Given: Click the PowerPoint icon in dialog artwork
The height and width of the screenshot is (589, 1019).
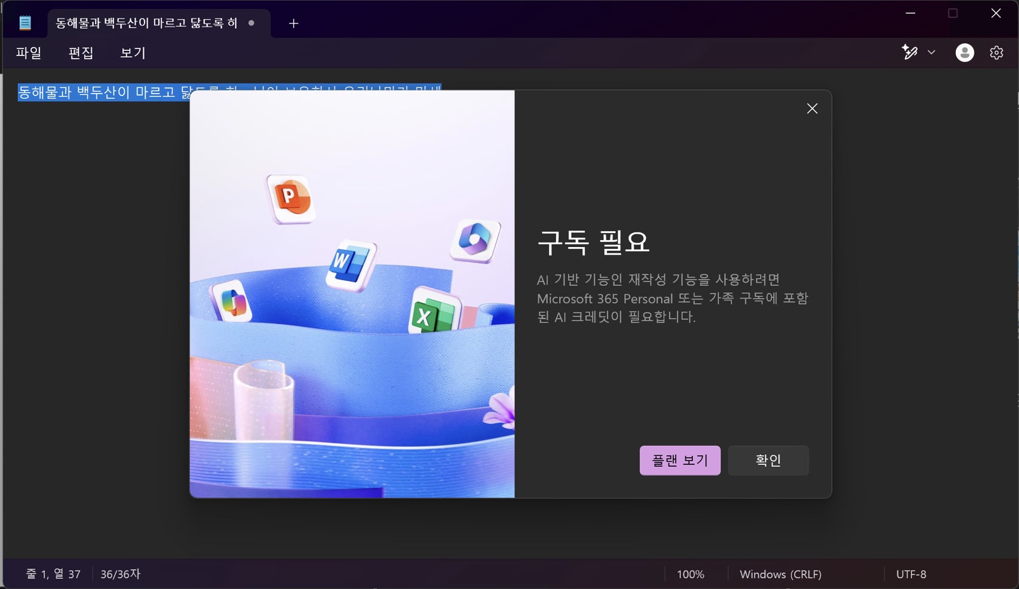Looking at the screenshot, I should [290, 198].
